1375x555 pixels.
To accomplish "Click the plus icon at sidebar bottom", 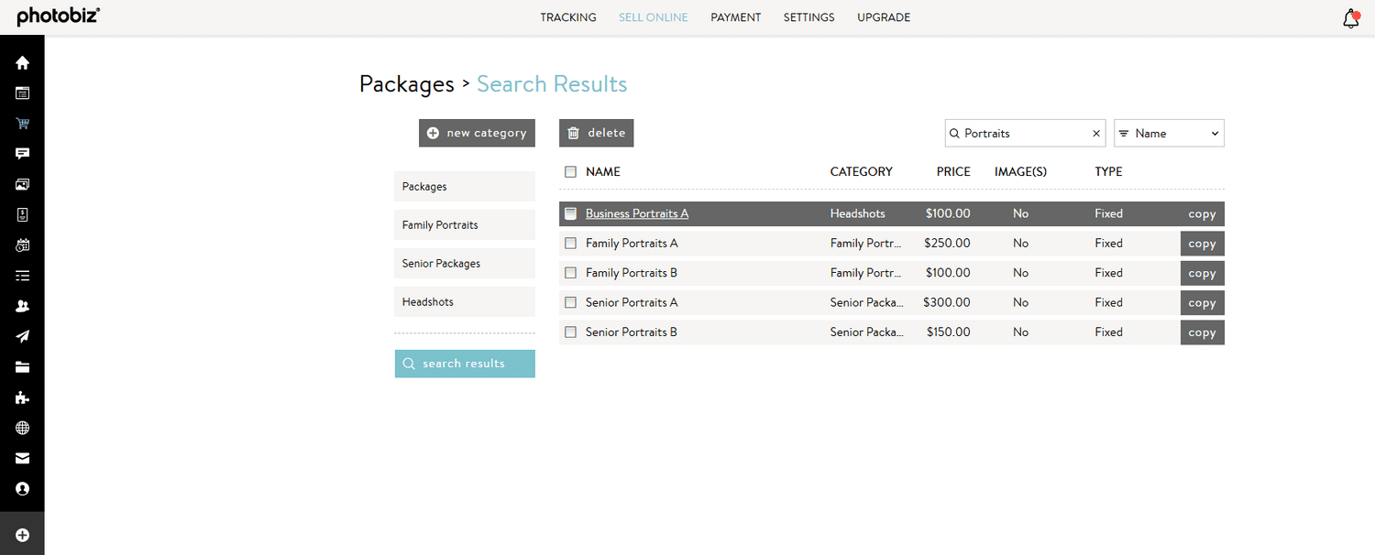I will (22, 533).
